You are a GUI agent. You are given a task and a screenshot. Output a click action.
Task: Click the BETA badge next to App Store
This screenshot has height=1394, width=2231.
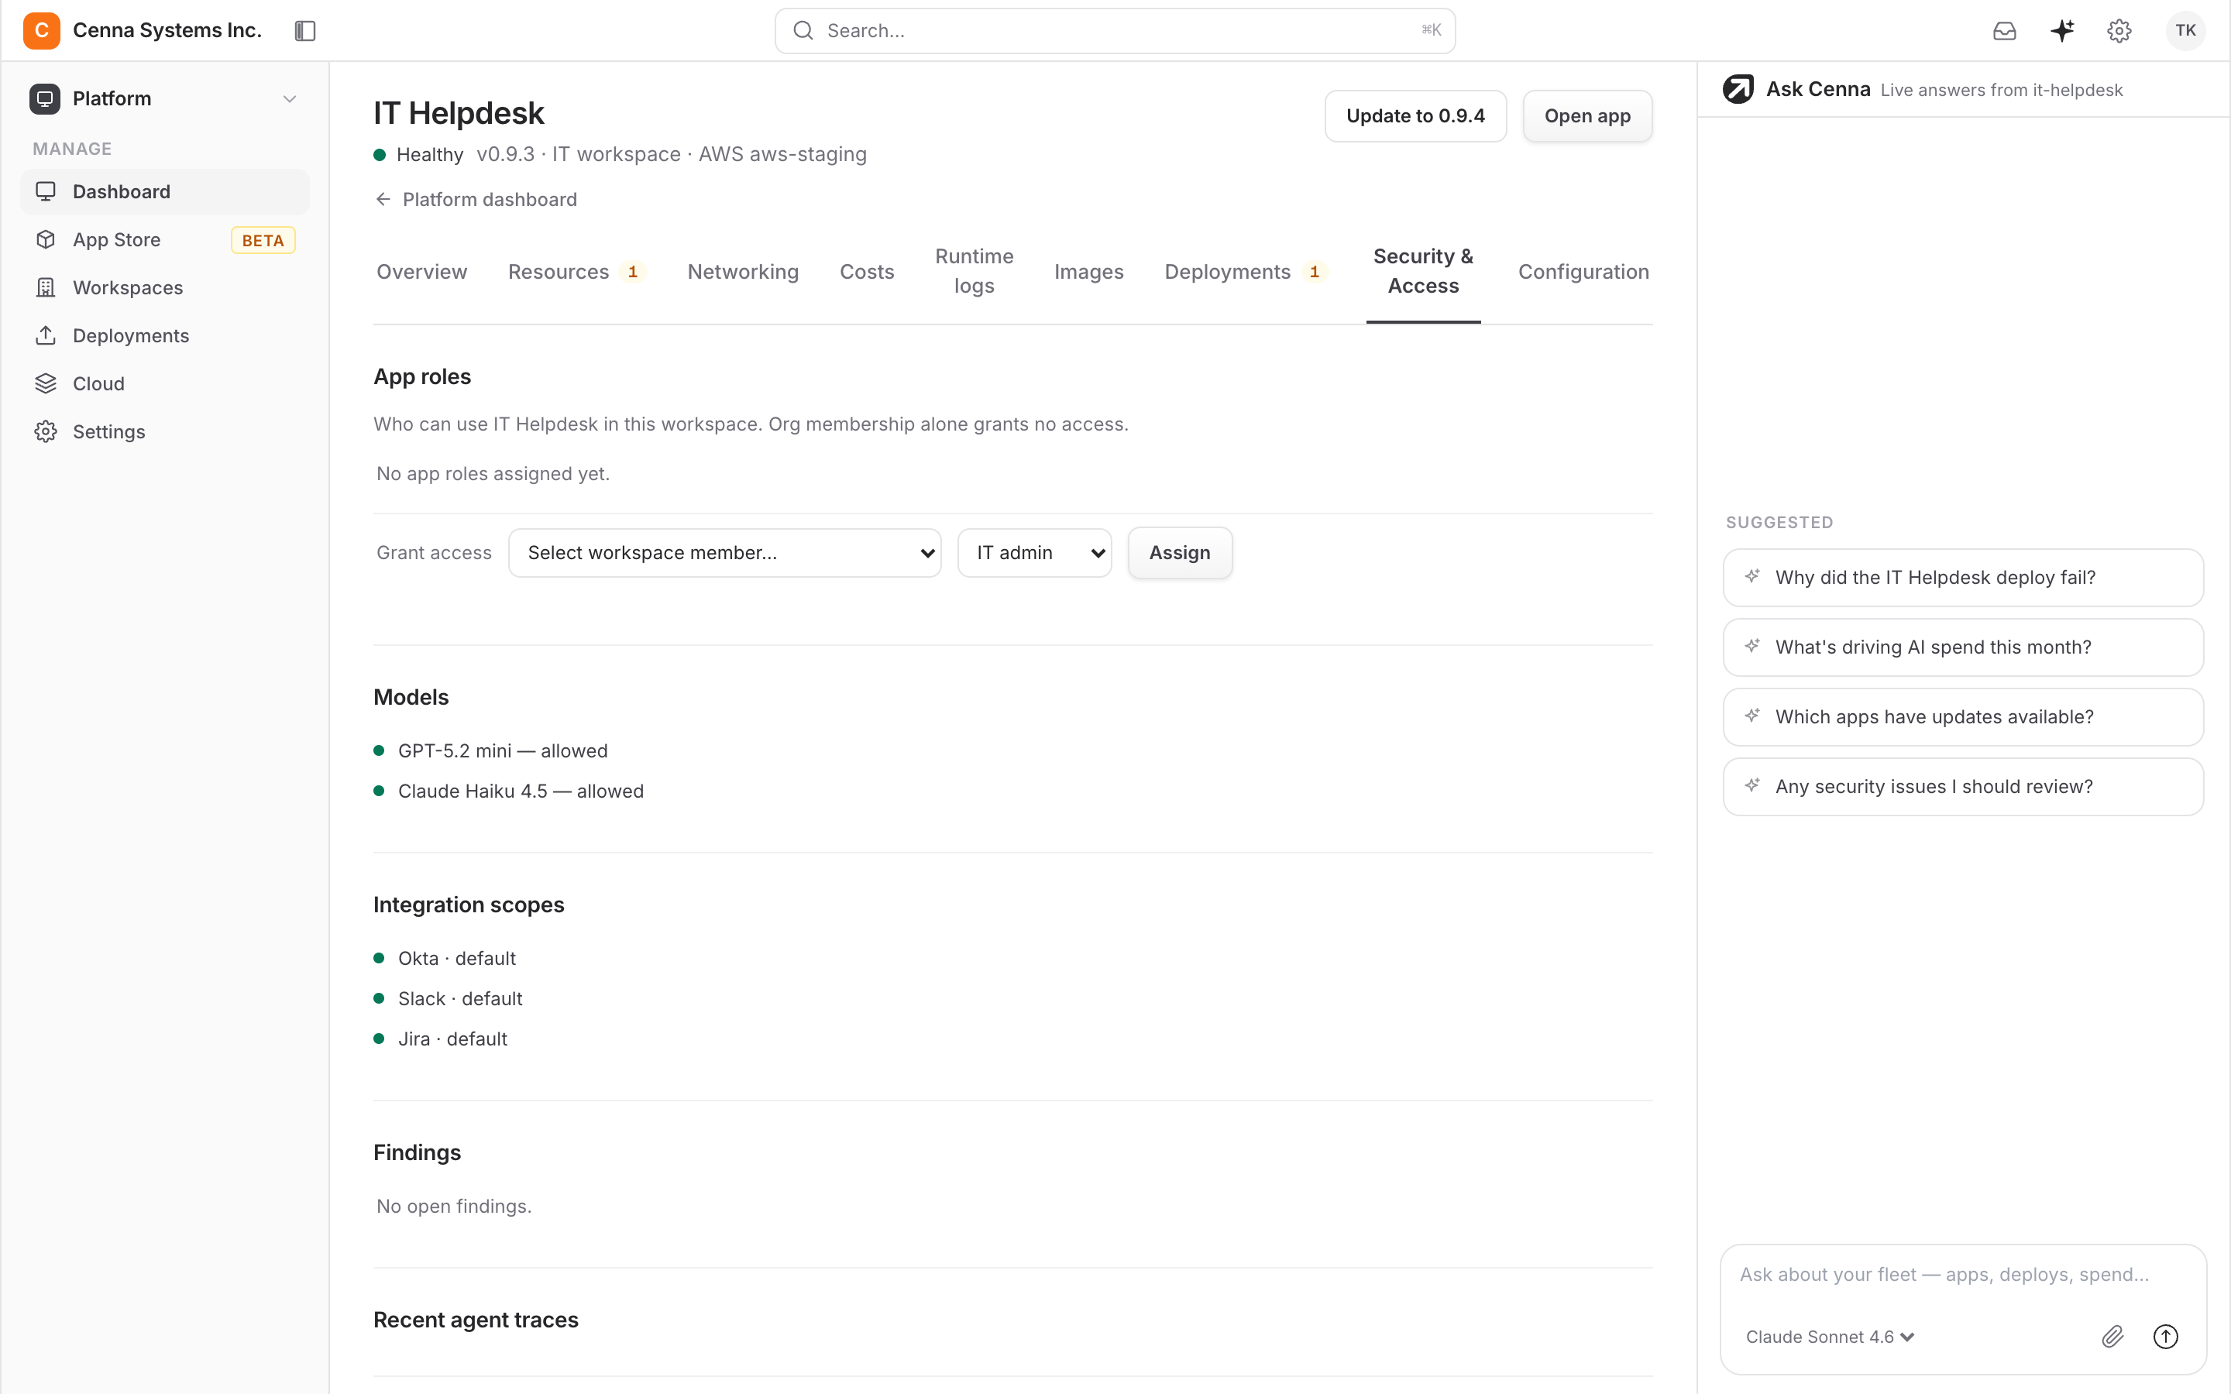263,240
